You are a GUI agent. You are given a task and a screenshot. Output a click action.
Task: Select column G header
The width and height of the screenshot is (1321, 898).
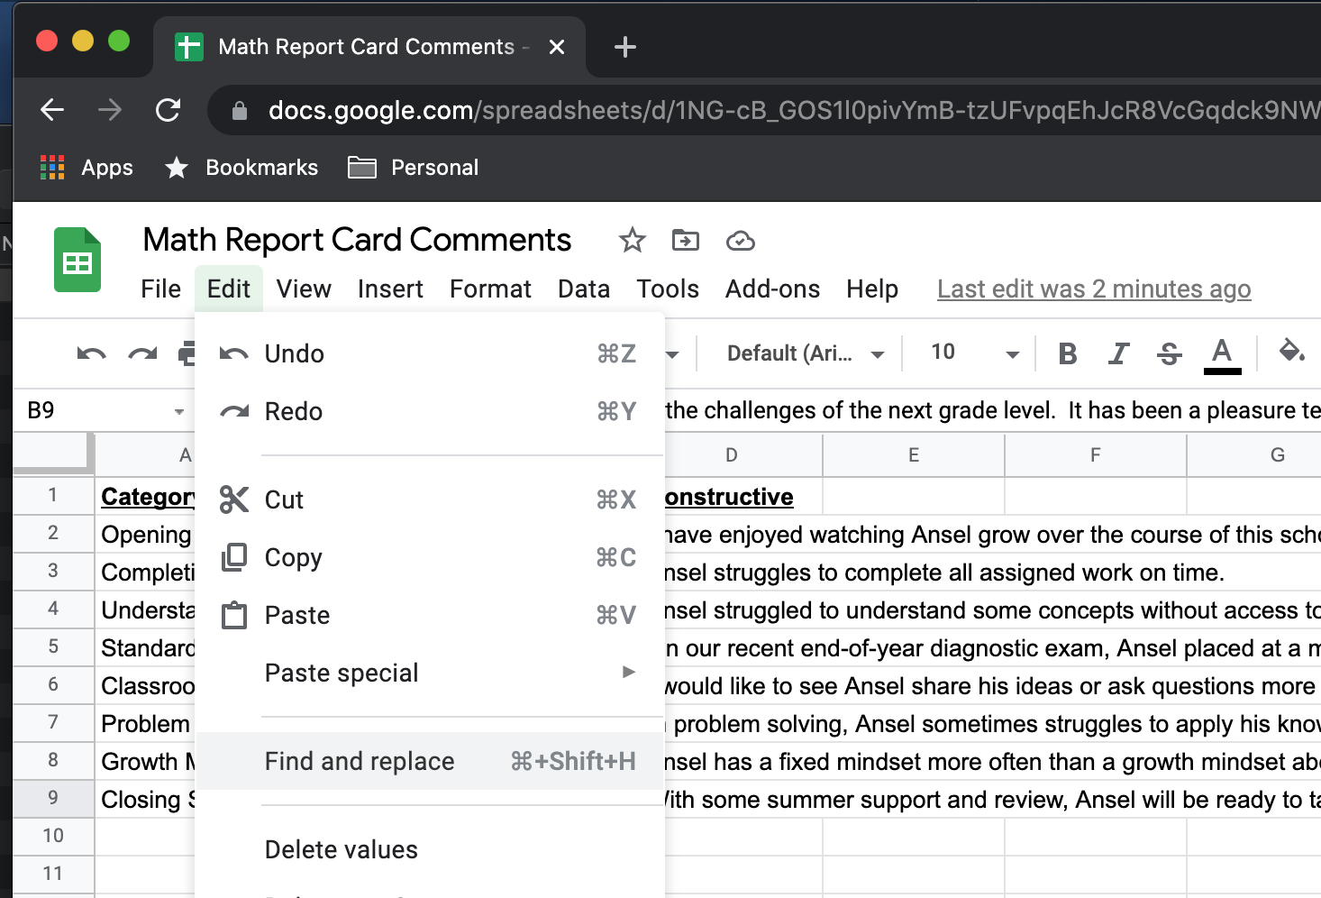(x=1254, y=455)
